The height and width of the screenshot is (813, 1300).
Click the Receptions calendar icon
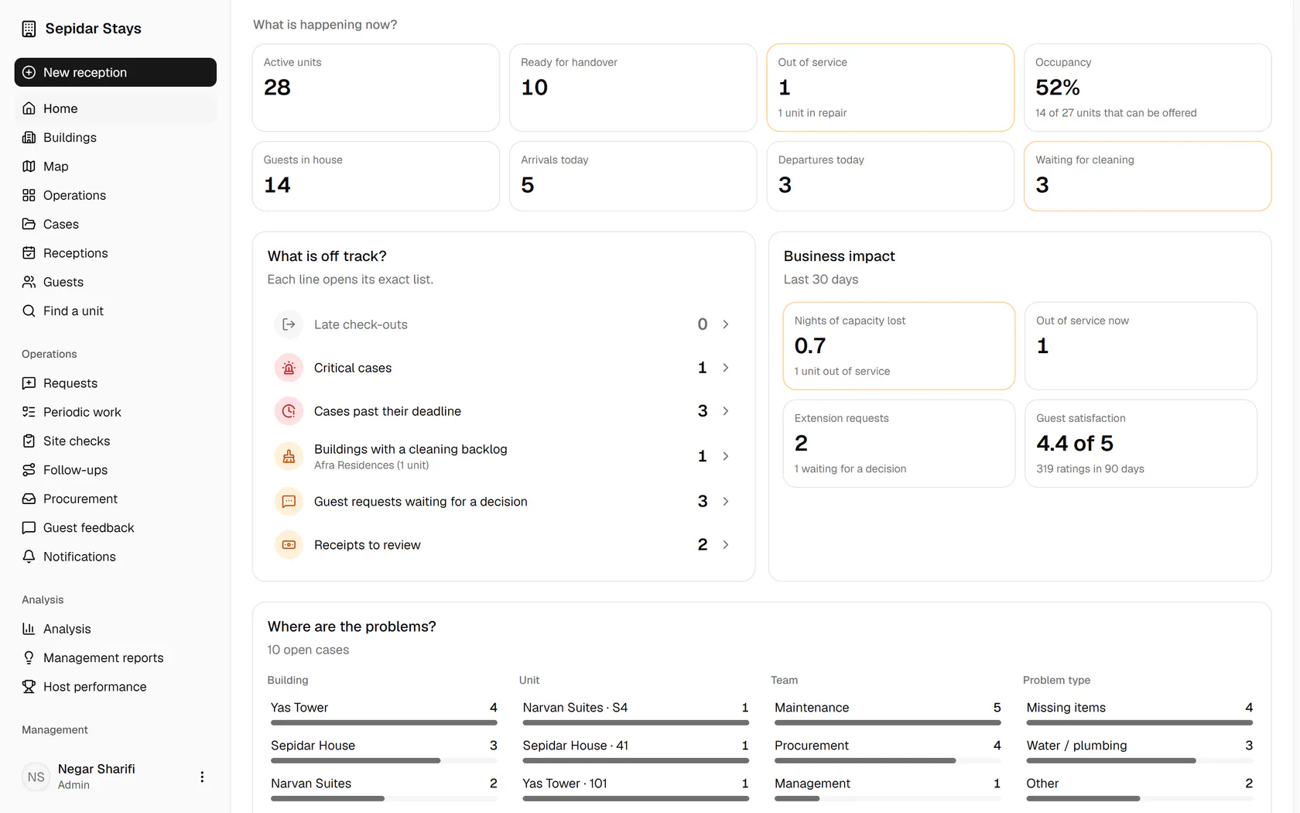(x=29, y=253)
